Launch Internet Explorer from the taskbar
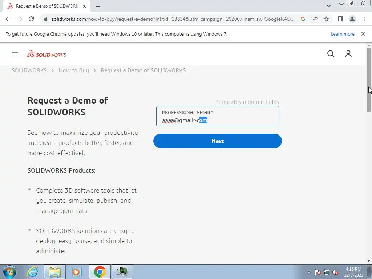 tap(32, 272)
